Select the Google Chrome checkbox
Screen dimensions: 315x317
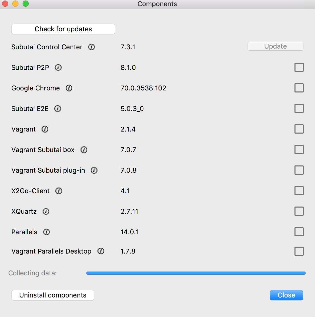[x=299, y=88]
